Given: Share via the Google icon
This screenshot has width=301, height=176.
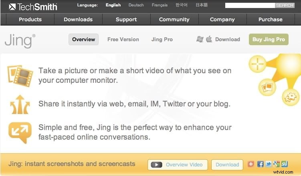Looking at the screenshot, I should [x=277, y=164].
